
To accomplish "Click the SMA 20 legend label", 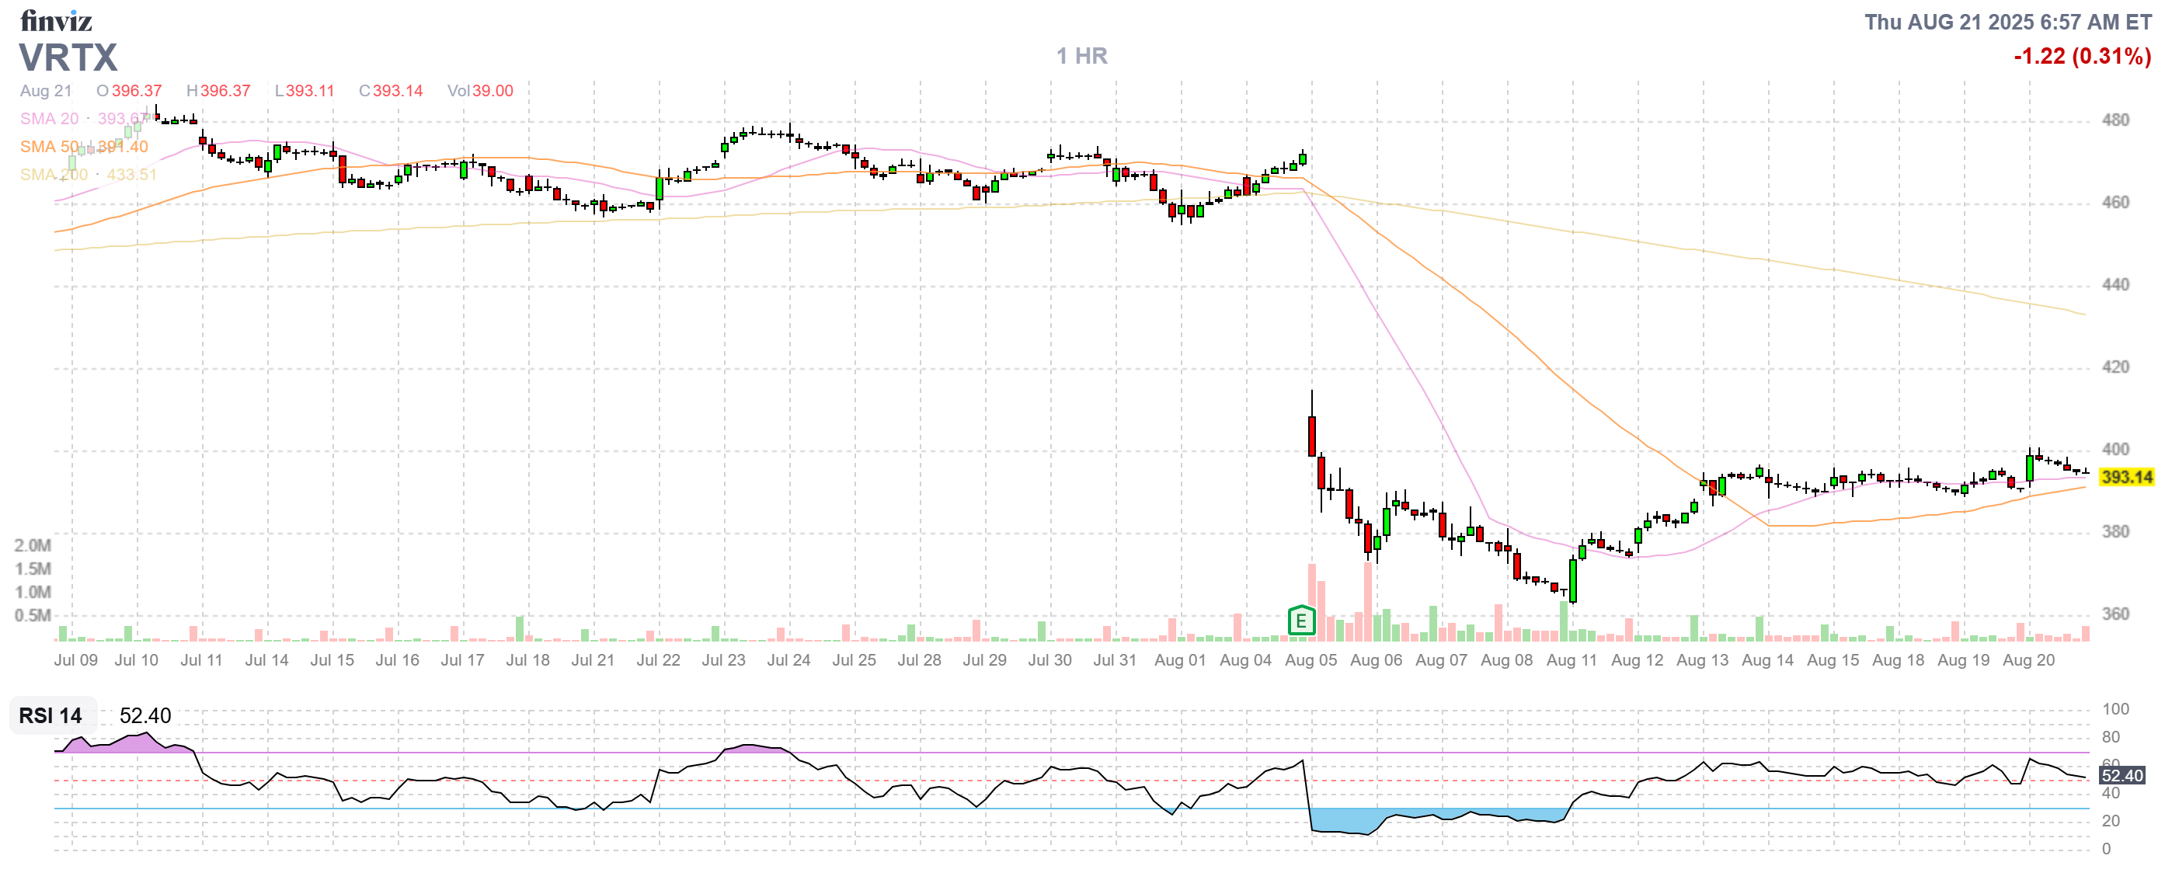I will [x=49, y=119].
